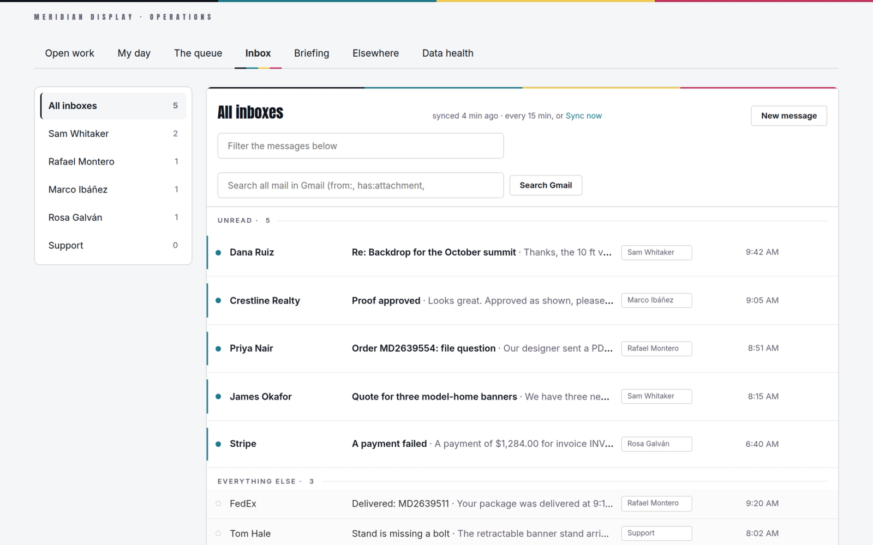Open Marco Ibáñez's inbox in the sidebar
873x545 pixels.
click(x=113, y=189)
